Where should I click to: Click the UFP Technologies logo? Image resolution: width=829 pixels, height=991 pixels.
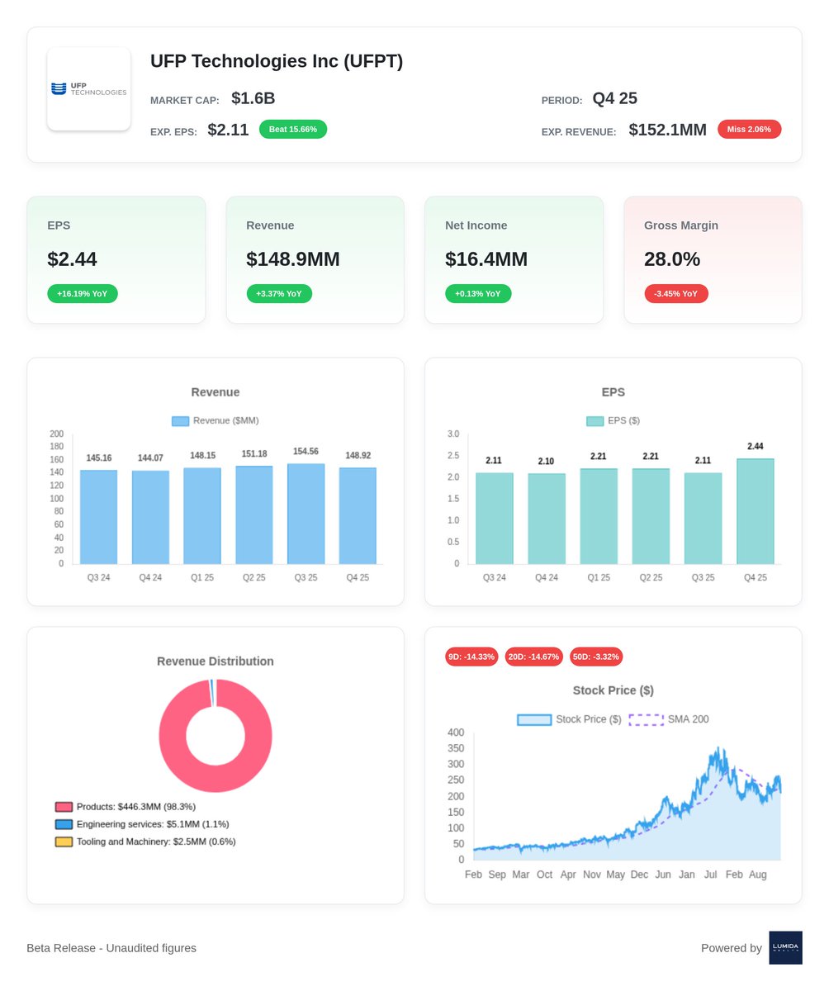[x=88, y=88]
